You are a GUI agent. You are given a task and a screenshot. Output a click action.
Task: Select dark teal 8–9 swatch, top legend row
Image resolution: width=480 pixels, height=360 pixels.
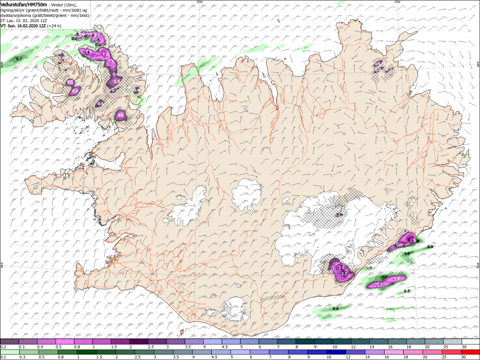[304, 342]
